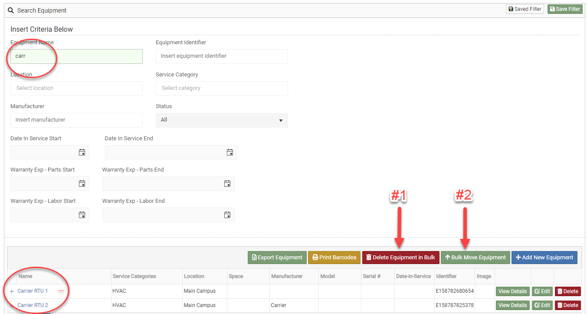Expand the Carrier RTU 2 row
This screenshot has width=587, height=314.
12,305
